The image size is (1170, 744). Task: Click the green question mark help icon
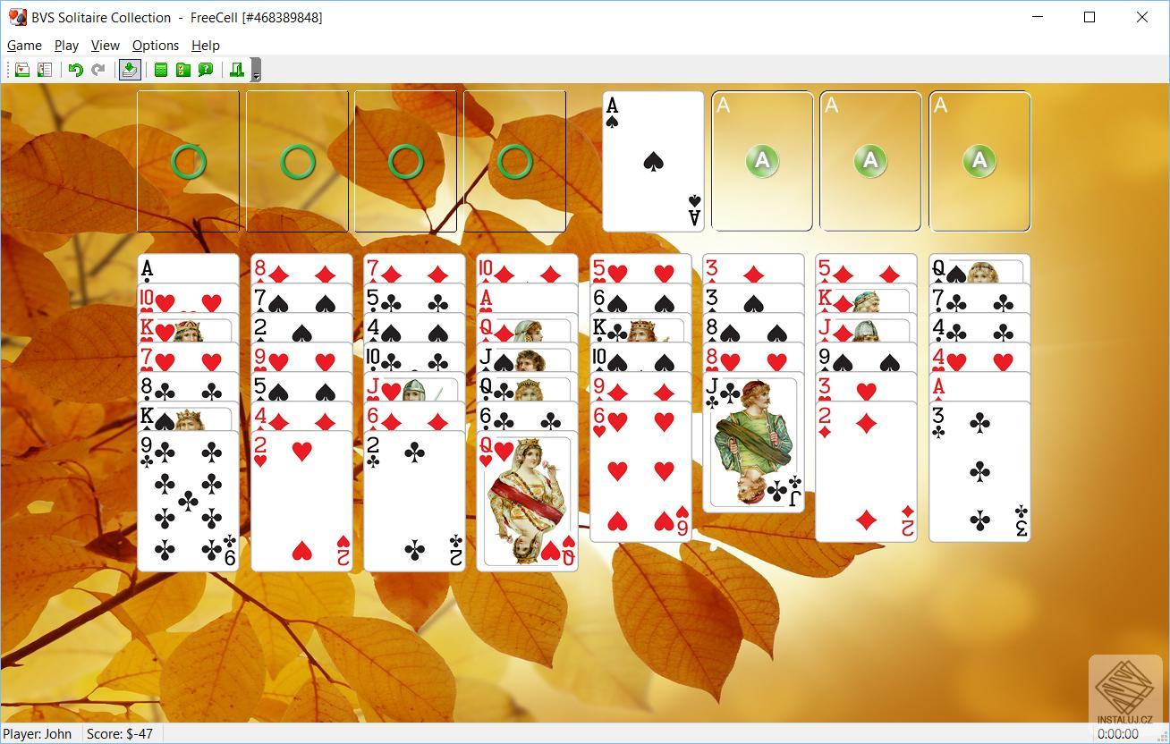(206, 70)
